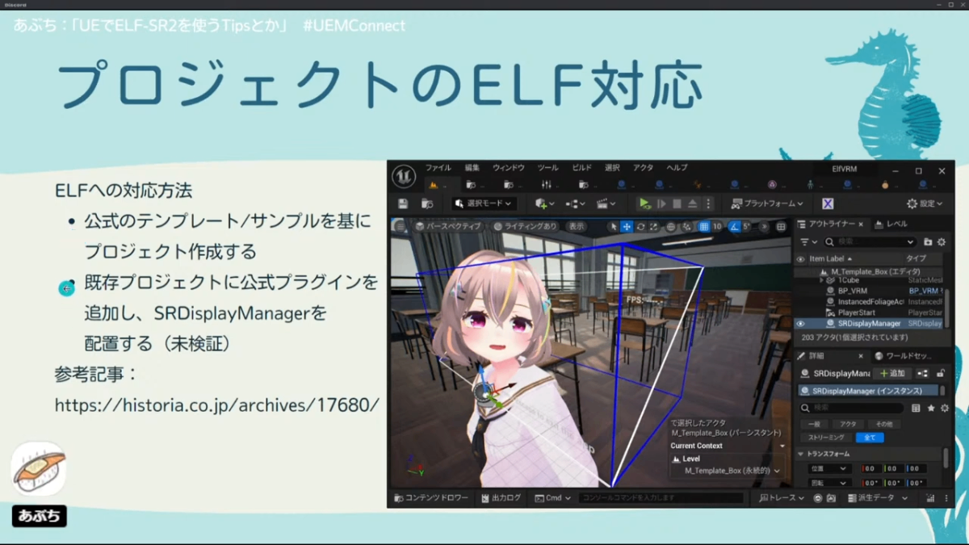Start play-in-editor with green Play button
The width and height of the screenshot is (969, 545).
[644, 203]
